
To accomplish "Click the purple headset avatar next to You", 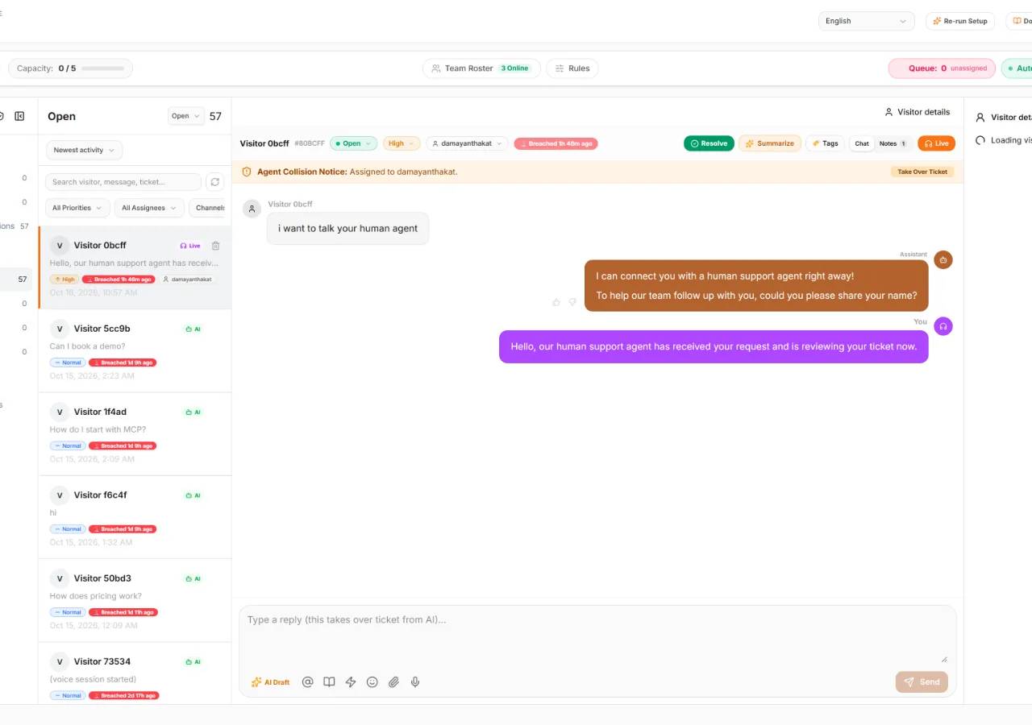I will point(943,326).
